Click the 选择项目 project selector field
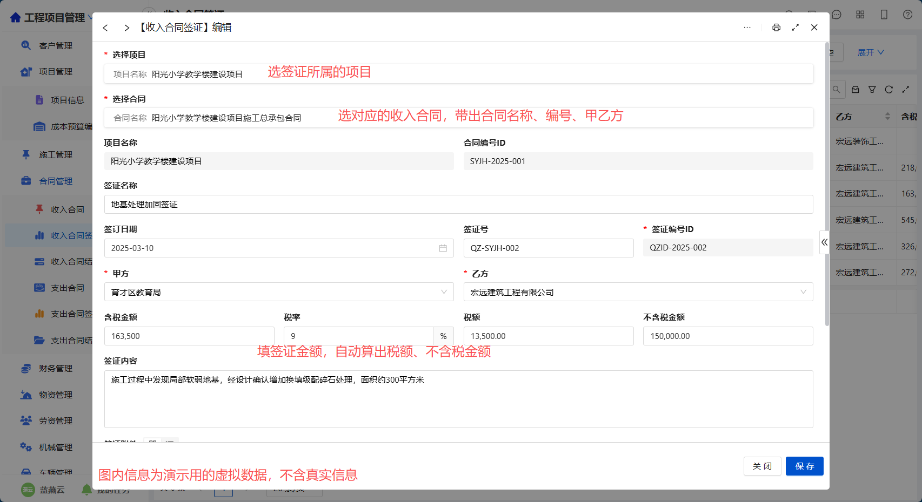The image size is (922, 502). 459,74
